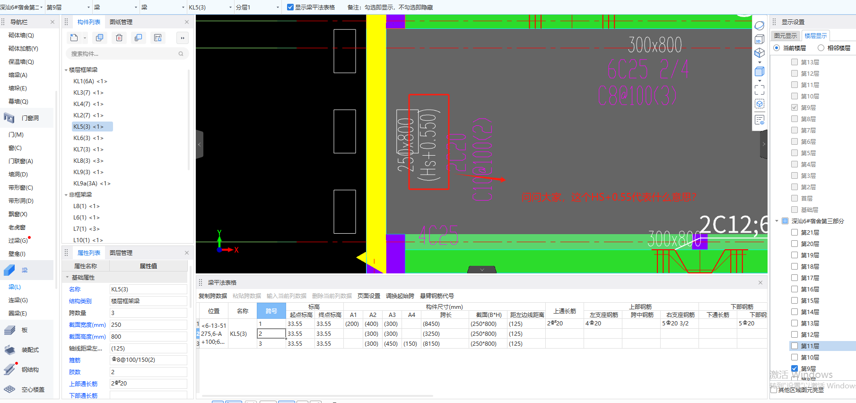Click the span 2 cell in beam table
The width and height of the screenshot is (856, 403).
point(271,333)
